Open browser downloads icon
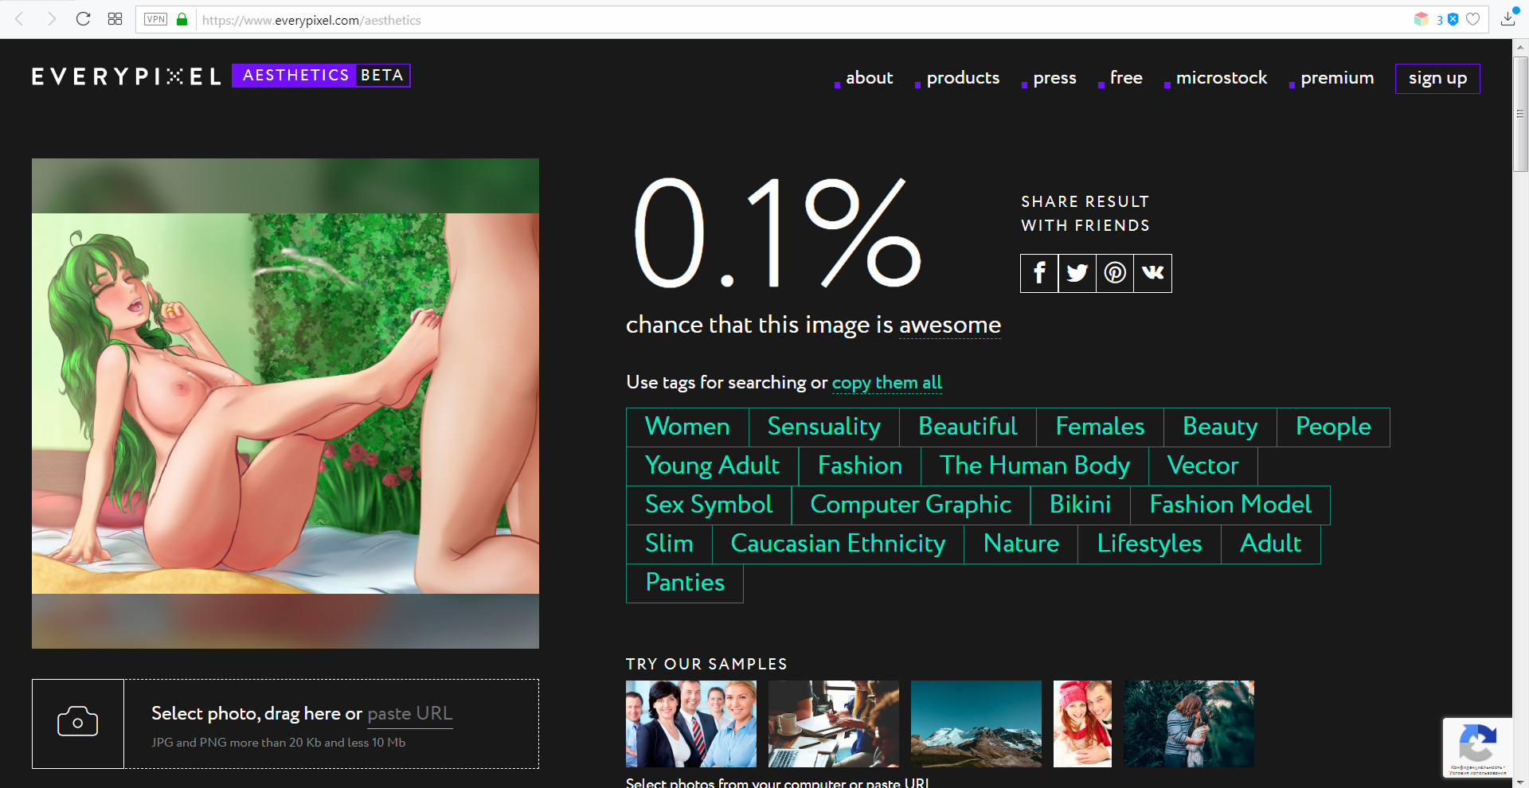Image resolution: width=1529 pixels, height=788 pixels. (x=1507, y=19)
